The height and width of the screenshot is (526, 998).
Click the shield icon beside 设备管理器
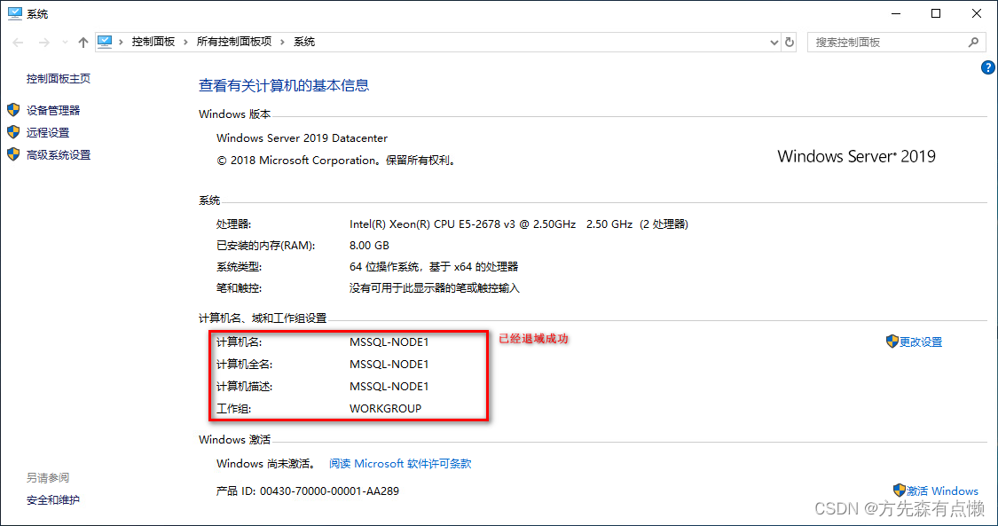13,110
